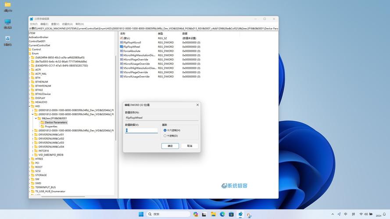Close the Edit DWORD dialog
The height and width of the screenshot is (219, 390).
point(197,105)
